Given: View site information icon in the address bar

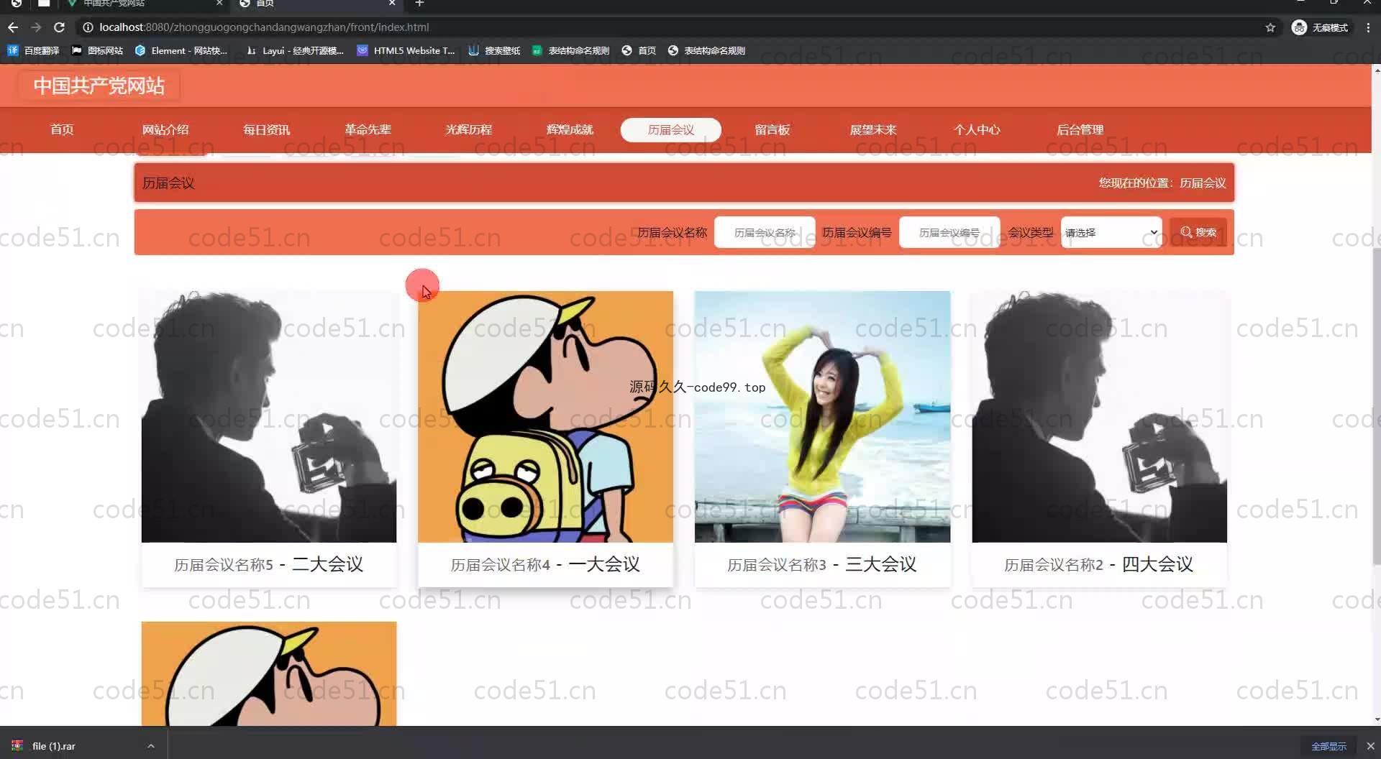Looking at the screenshot, I should 88,27.
